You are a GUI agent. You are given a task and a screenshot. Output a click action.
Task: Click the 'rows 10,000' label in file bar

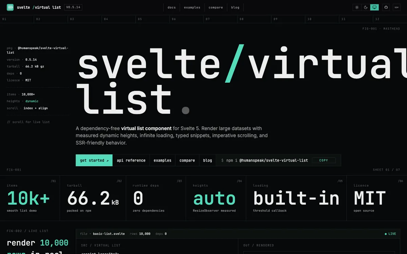(140, 234)
